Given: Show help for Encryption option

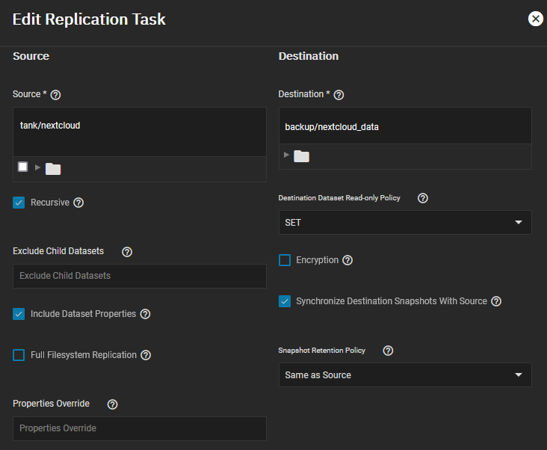Looking at the screenshot, I should [x=347, y=260].
